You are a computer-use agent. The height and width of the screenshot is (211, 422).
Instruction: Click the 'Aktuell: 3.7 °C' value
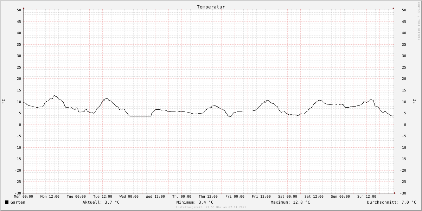(101, 202)
